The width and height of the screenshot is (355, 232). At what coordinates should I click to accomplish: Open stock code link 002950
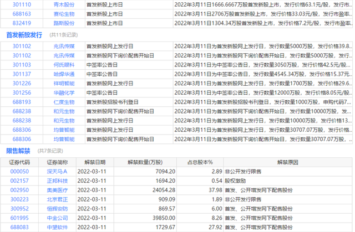pyautogui.click(x=19, y=190)
